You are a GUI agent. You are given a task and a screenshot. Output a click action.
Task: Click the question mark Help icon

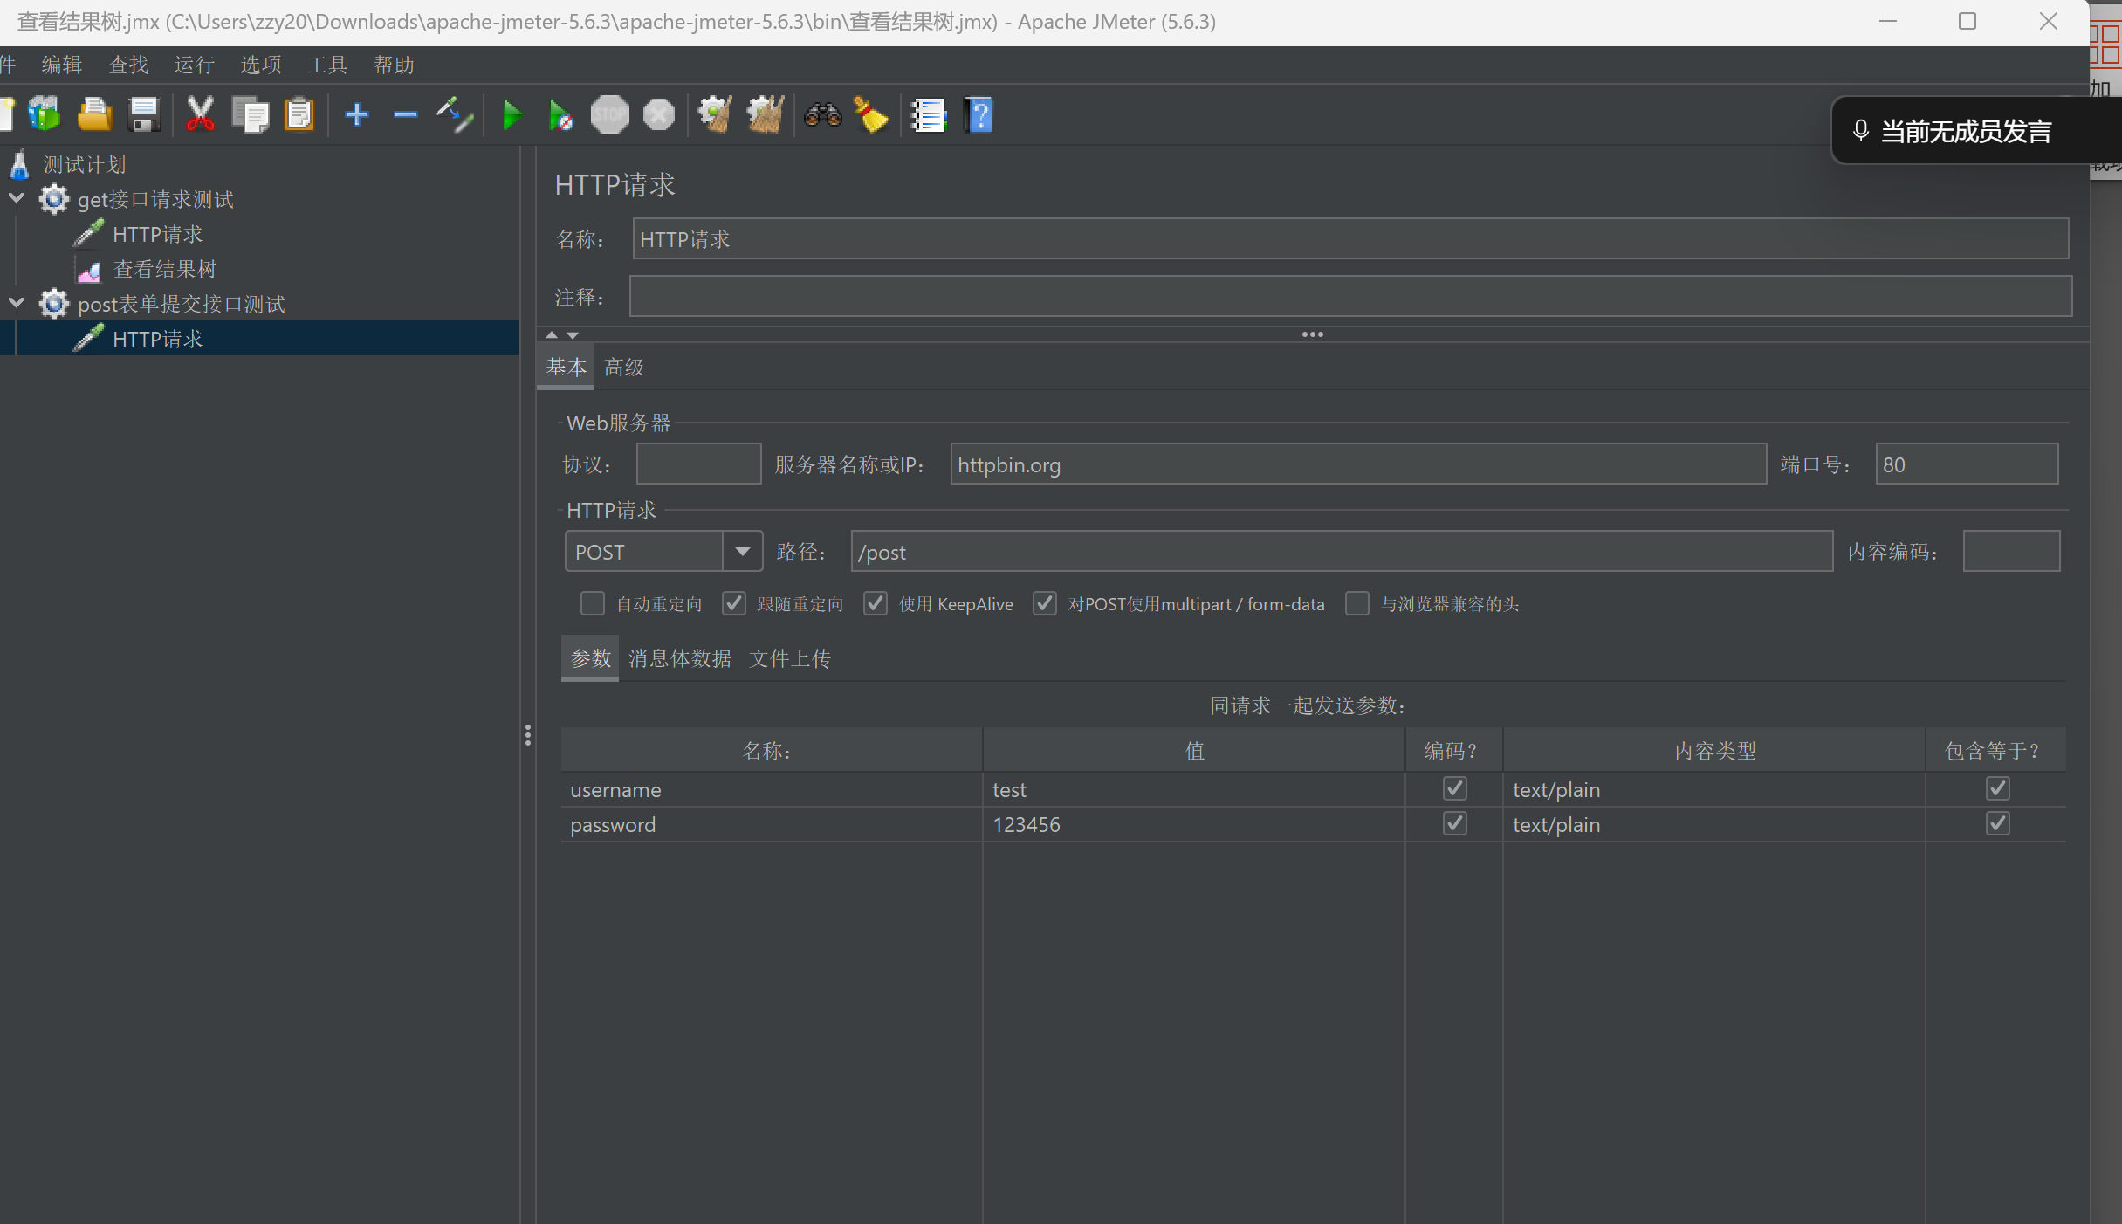(x=979, y=115)
